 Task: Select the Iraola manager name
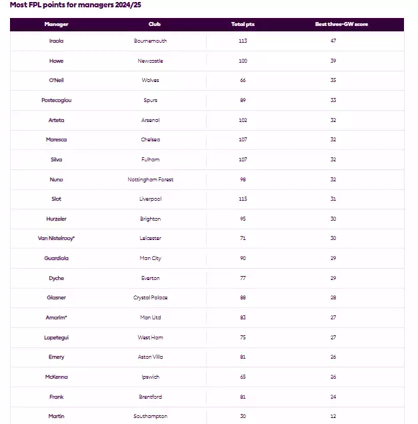tap(57, 41)
